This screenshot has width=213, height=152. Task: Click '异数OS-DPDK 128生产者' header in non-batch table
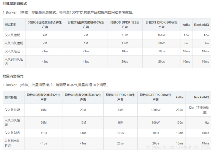125,25
